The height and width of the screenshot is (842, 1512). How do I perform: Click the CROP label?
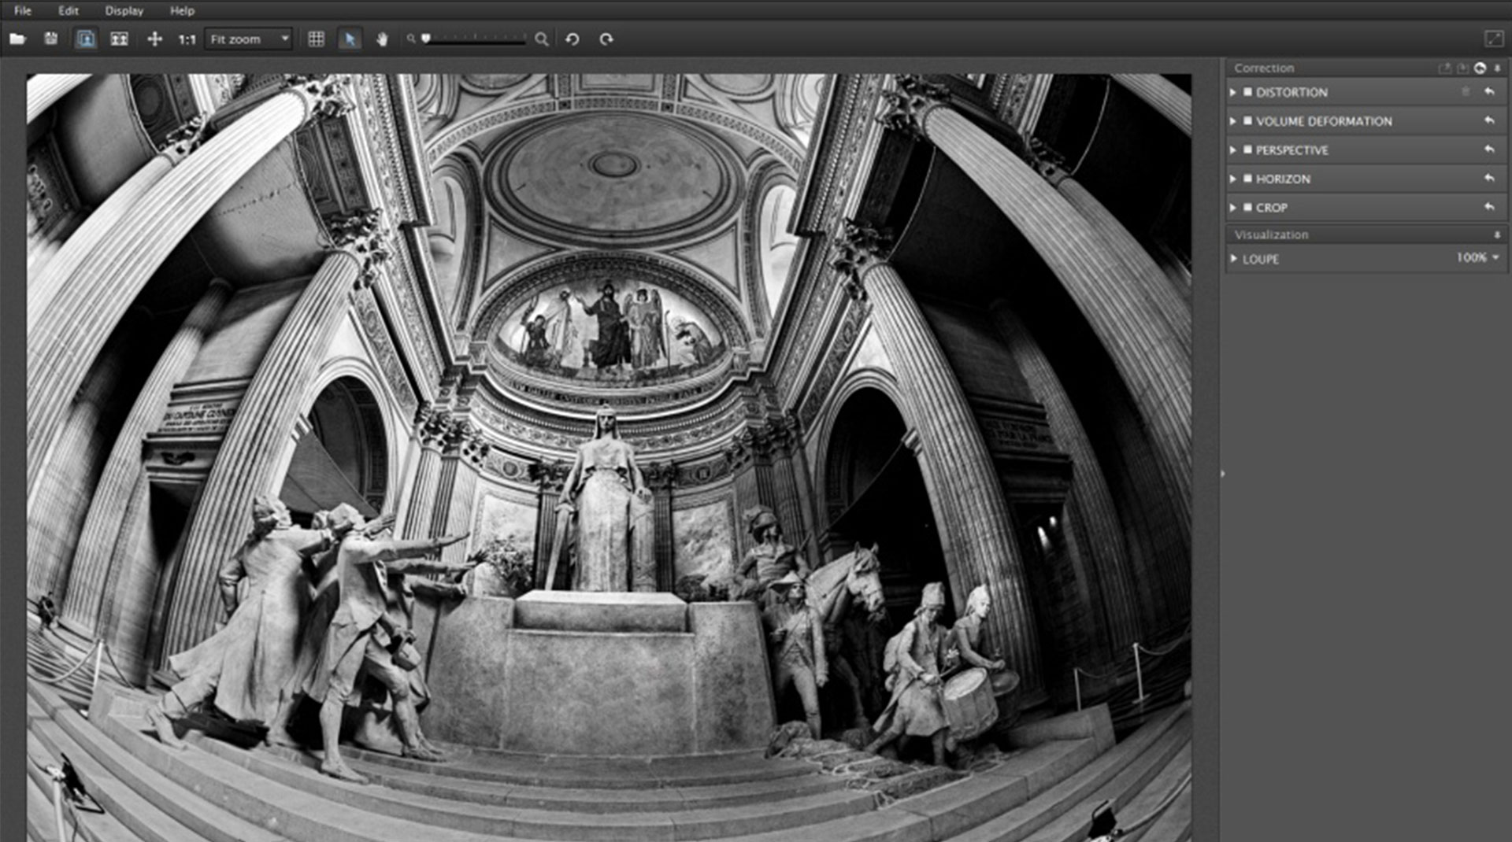[1271, 207]
